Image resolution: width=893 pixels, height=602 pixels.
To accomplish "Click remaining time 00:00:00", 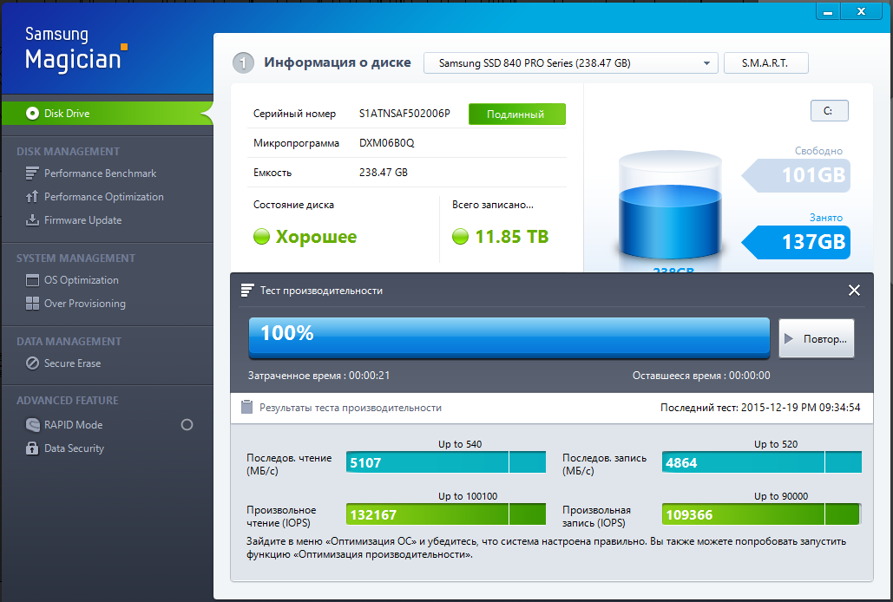I will [750, 376].
